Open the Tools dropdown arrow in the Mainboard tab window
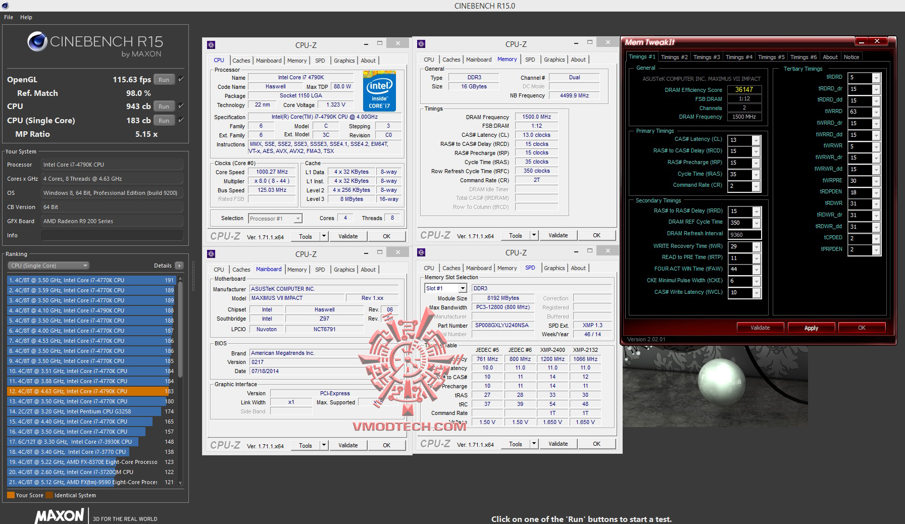This screenshot has height=524, width=905. click(324, 445)
